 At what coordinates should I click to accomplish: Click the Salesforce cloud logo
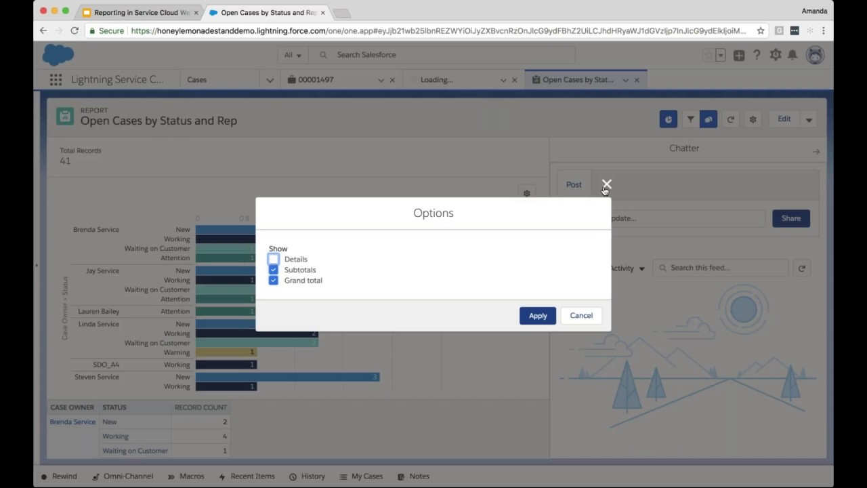[58, 54]
